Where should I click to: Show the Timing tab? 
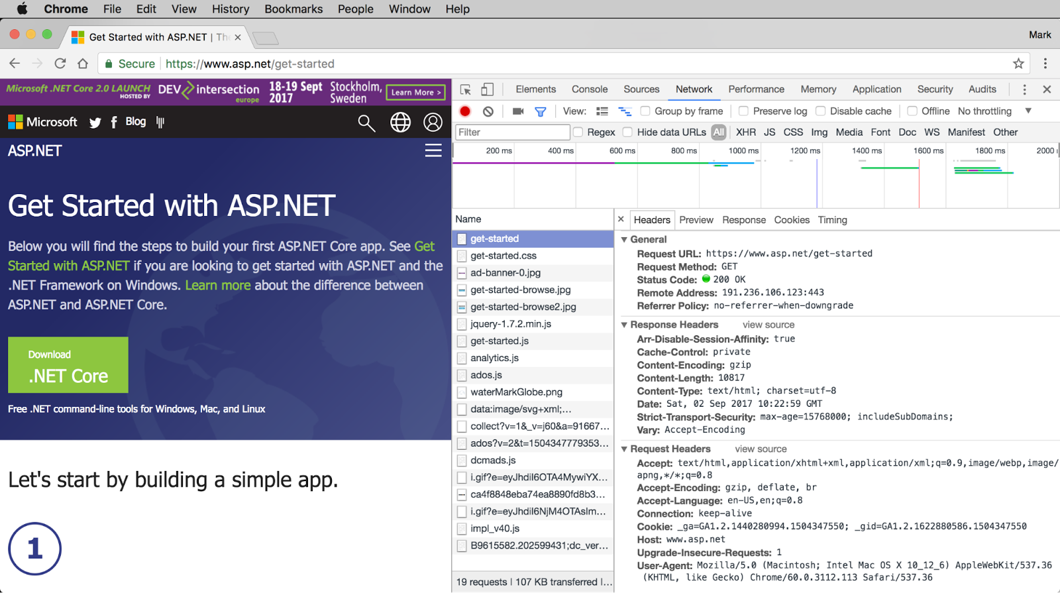tap(832, 220)
